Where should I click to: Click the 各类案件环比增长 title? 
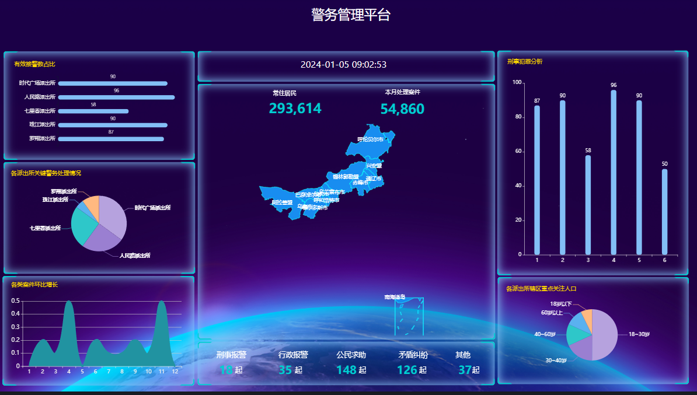point(34,284)
